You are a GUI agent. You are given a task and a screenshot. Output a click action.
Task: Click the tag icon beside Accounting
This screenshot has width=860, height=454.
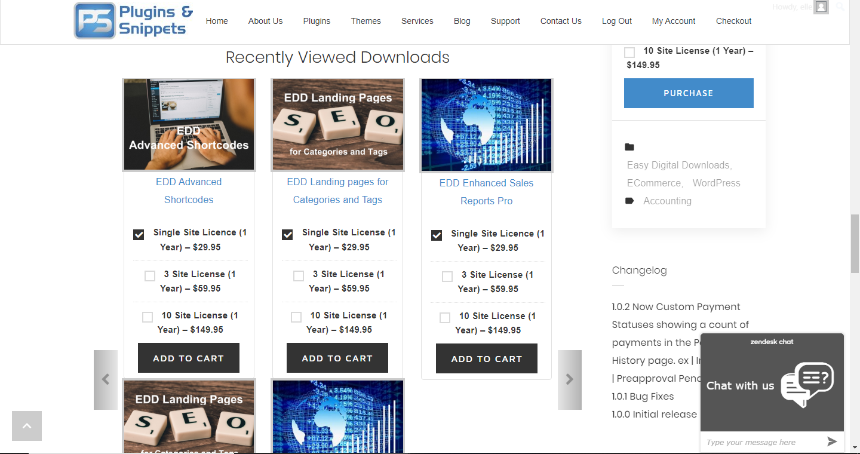pyautogui.click(x=629, y=201)
